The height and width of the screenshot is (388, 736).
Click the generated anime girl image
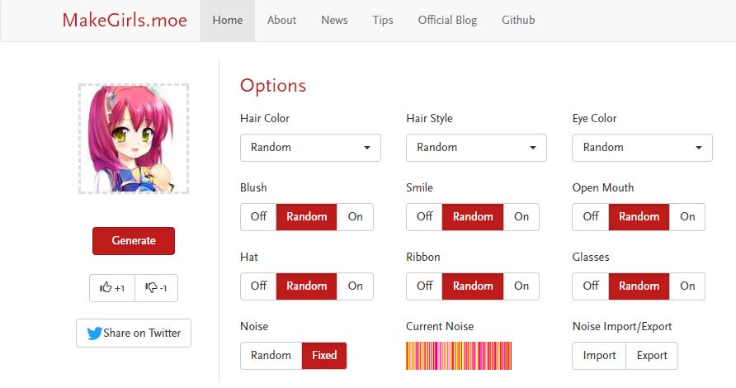coord(134,139)
